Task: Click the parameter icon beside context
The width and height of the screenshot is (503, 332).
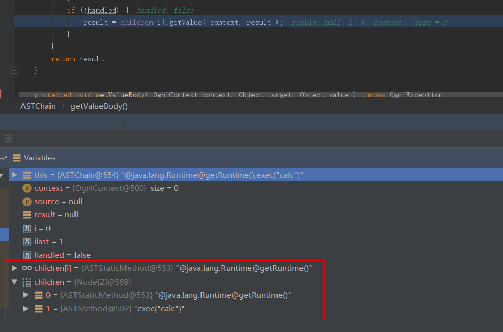Action: 27,188
